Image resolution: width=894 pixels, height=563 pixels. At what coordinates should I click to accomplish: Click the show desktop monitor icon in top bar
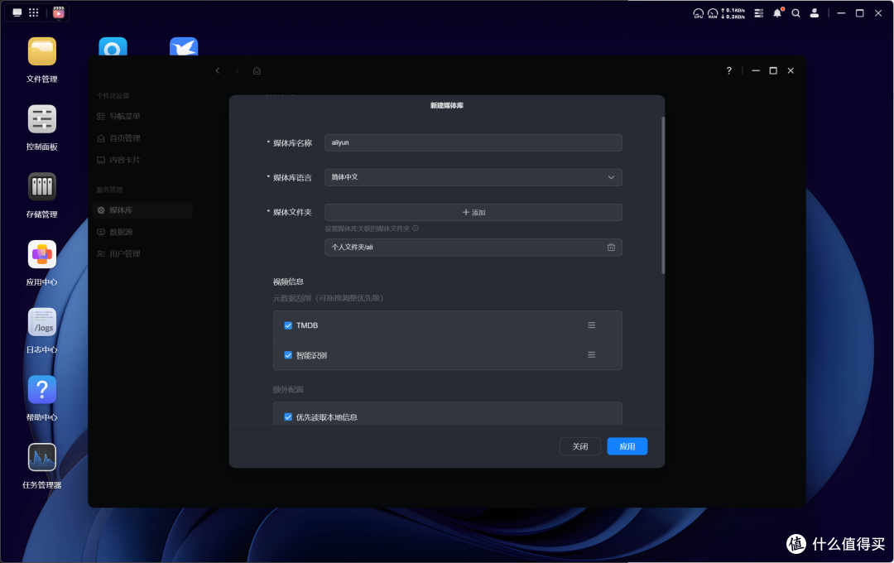[x=17, y=12]
